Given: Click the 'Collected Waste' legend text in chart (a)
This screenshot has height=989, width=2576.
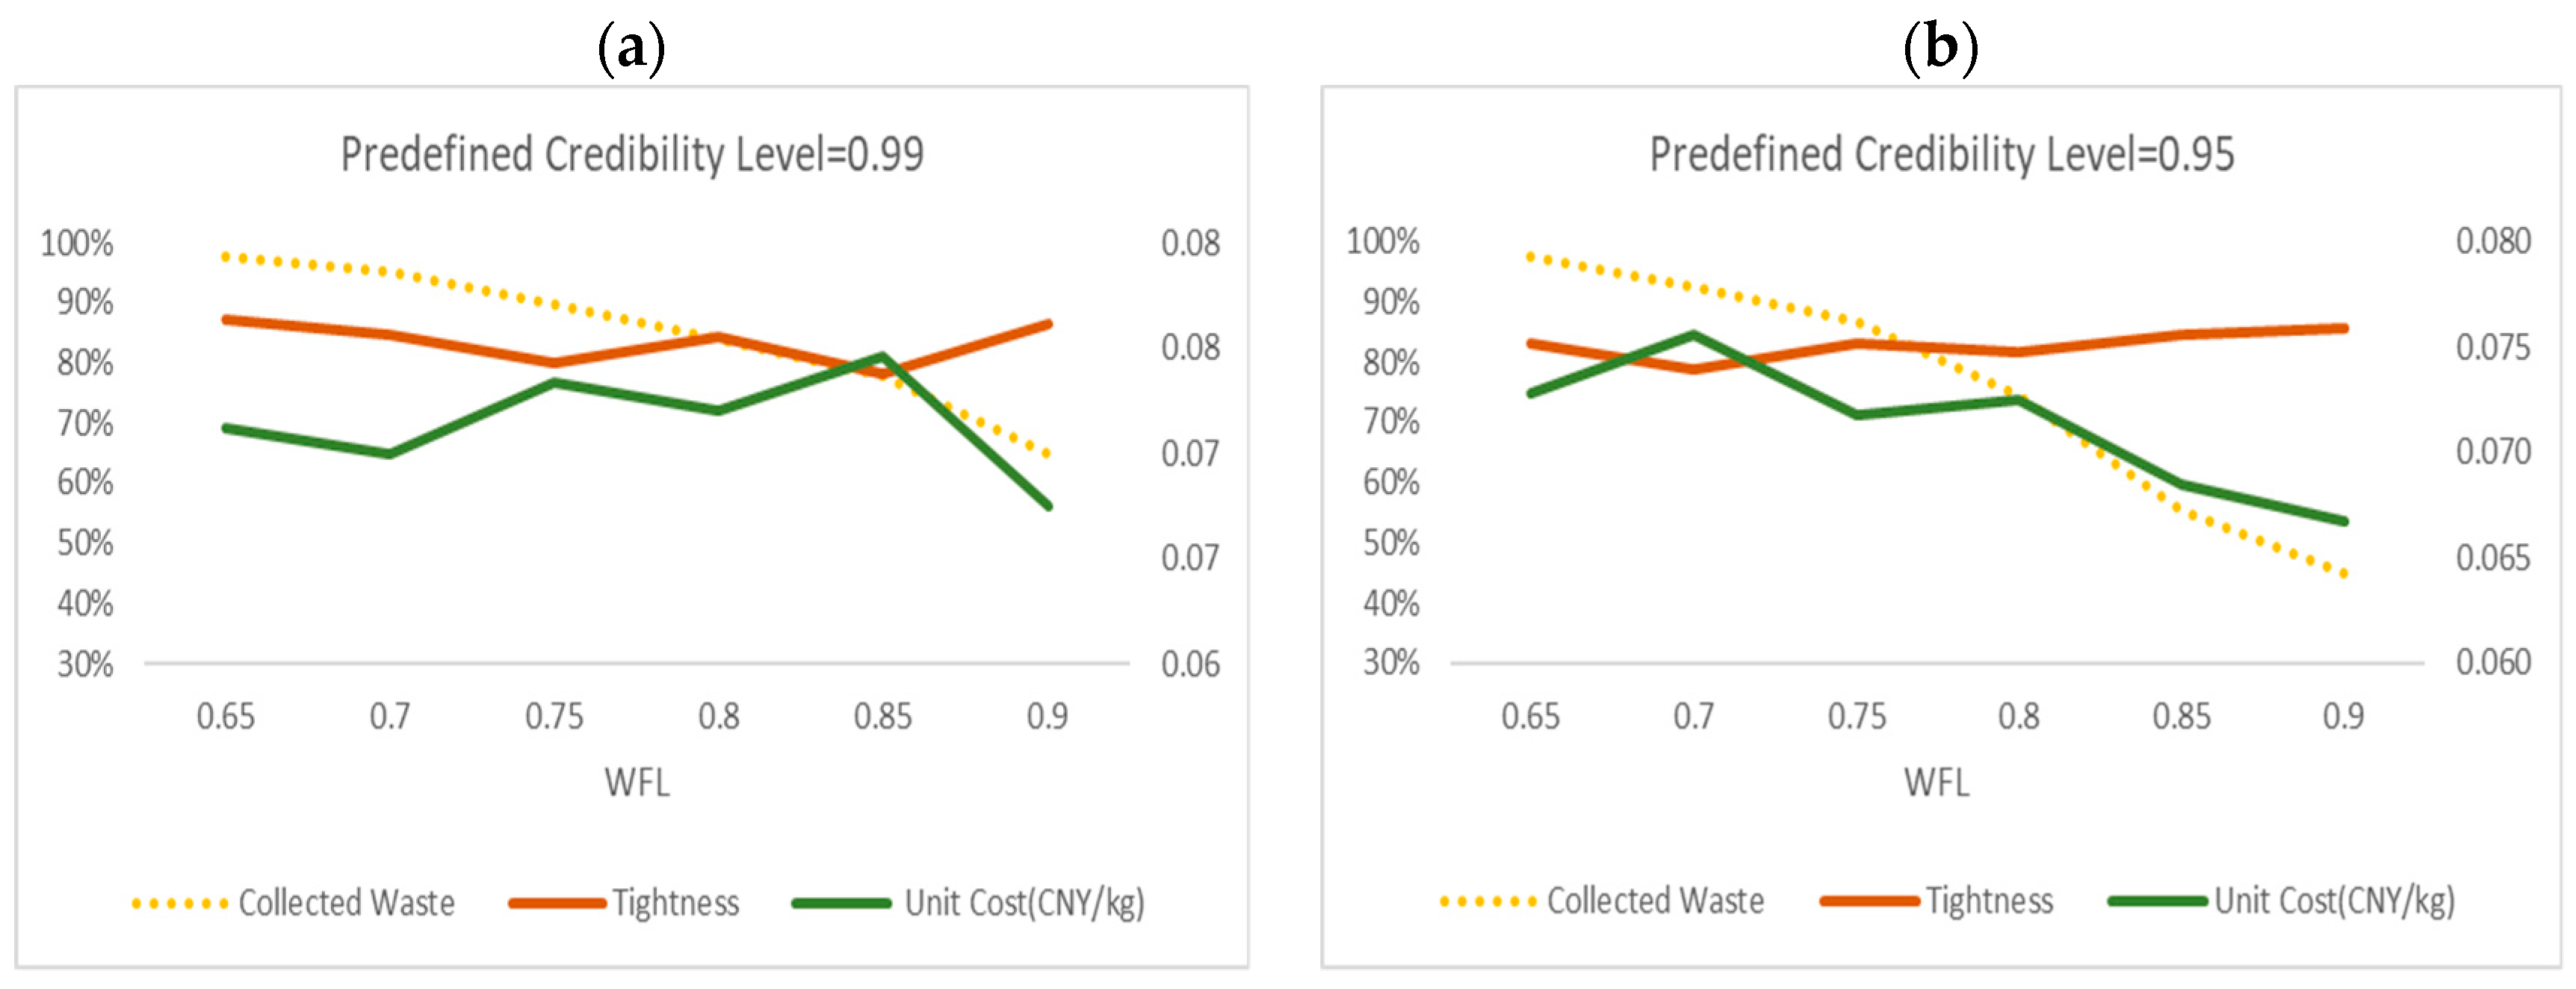Looking at the screenshot, I should (346, 903).
